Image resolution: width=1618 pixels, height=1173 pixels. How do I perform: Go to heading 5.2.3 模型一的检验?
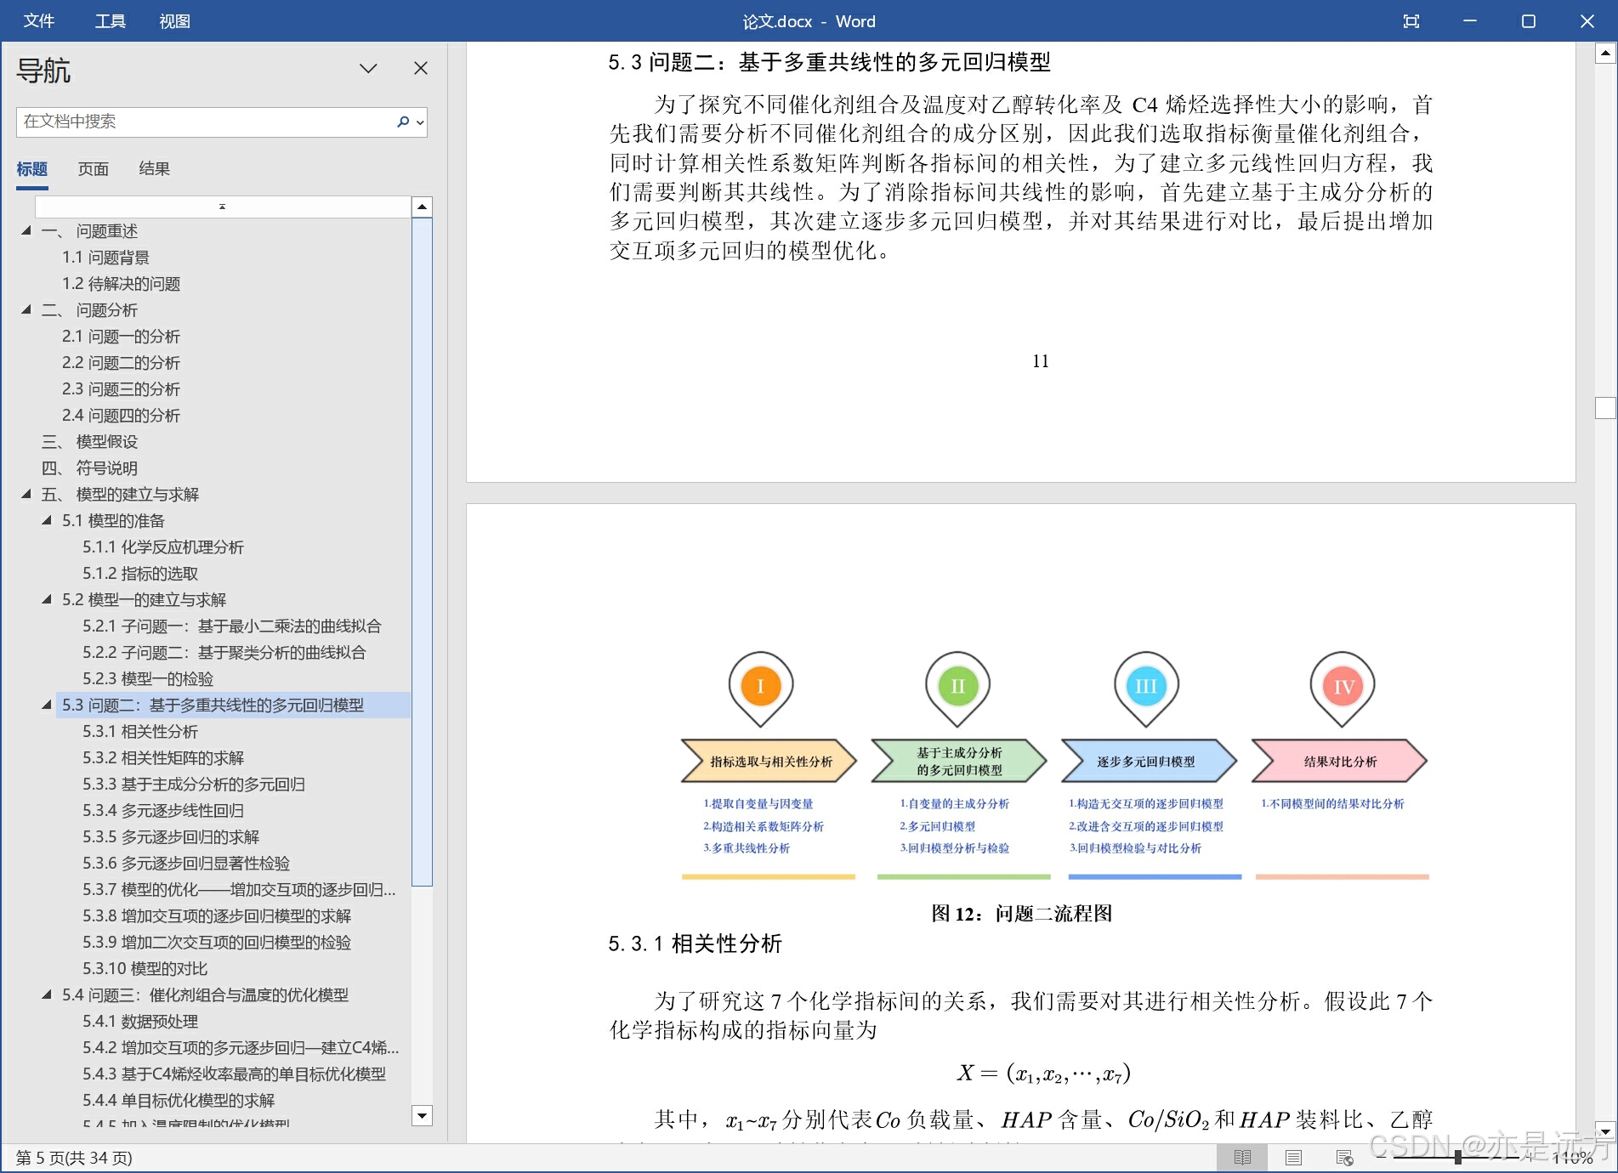pyautogui.click(x=148, y=678)
